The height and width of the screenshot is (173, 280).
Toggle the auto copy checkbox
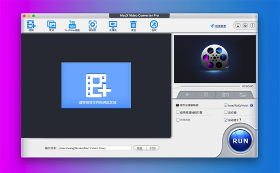pyautogui.click(x=226, y=120)
